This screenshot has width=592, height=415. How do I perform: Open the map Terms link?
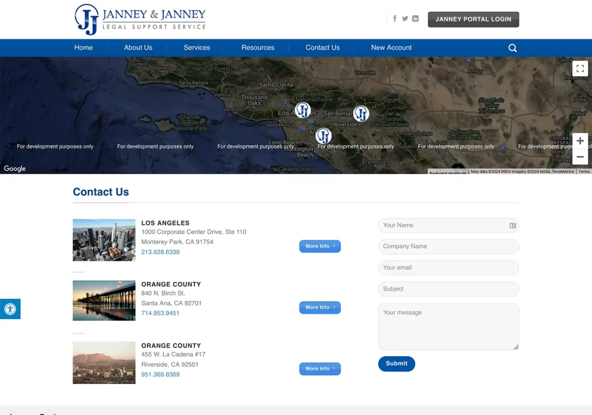[584, 172]
